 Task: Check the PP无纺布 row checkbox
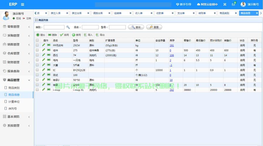37,45
